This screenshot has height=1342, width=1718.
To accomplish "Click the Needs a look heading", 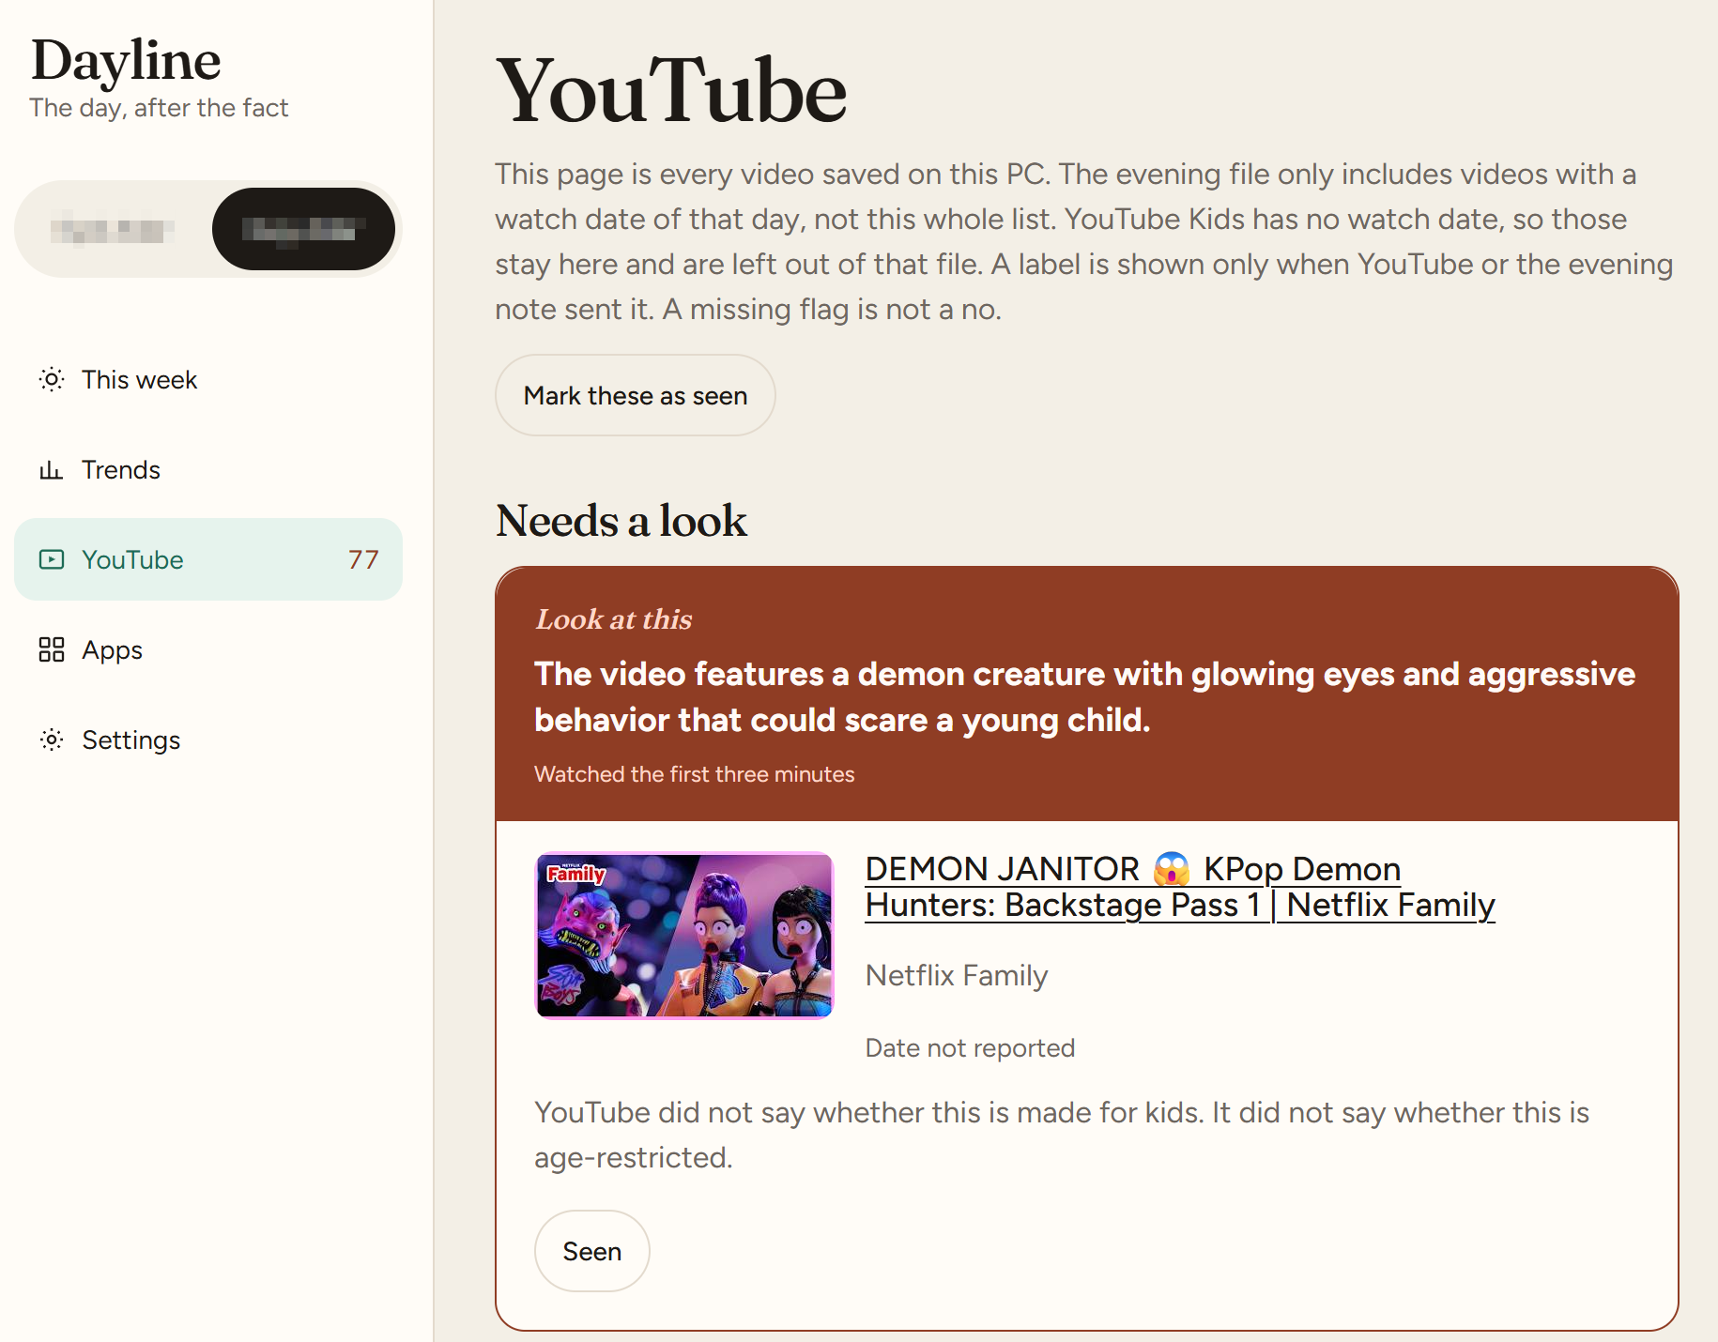I will click(621, 521).
